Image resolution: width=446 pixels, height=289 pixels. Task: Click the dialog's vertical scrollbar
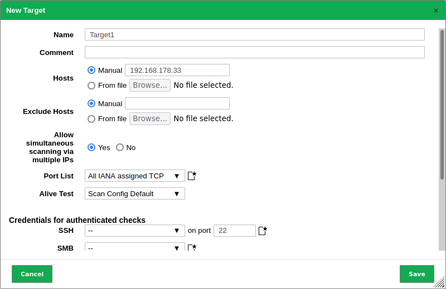(x=442, y=104)
